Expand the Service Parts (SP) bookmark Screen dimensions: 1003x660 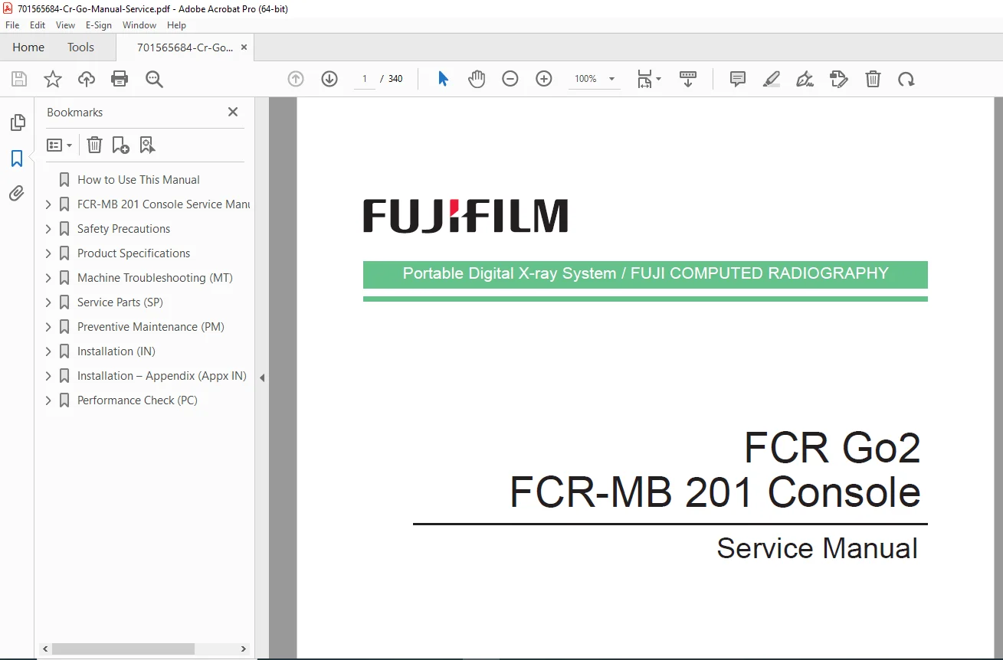[x=48, y=302]
